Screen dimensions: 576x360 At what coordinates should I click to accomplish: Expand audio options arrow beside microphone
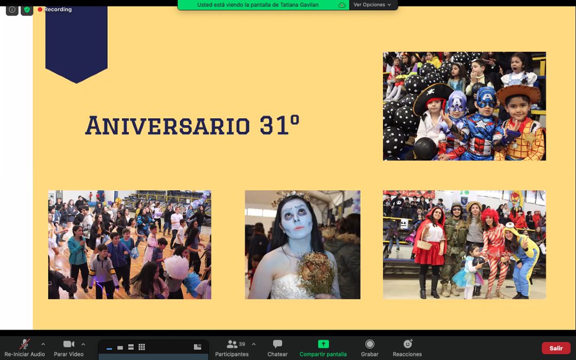[43, 344]
